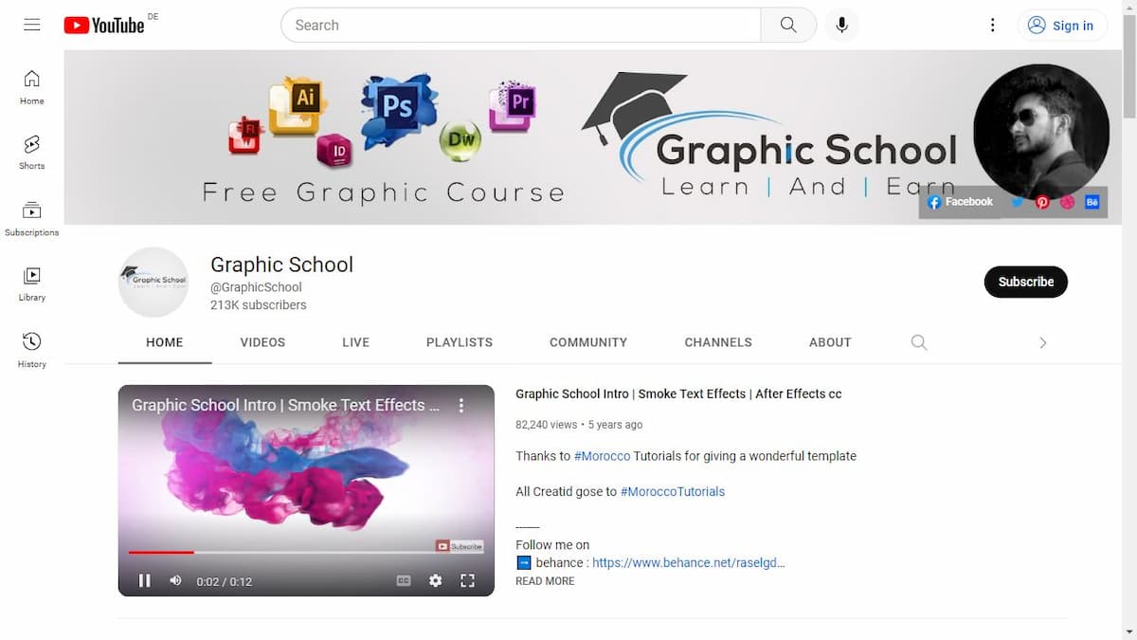
Task: Go to YouTube home via logo
Action: coord(104,26)
